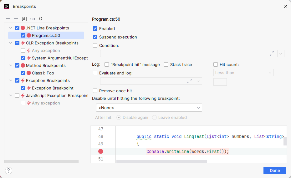Open the Evaluate and log history dropdown
This screenshot has height=178, width=291.
click(x=198, y=81)
